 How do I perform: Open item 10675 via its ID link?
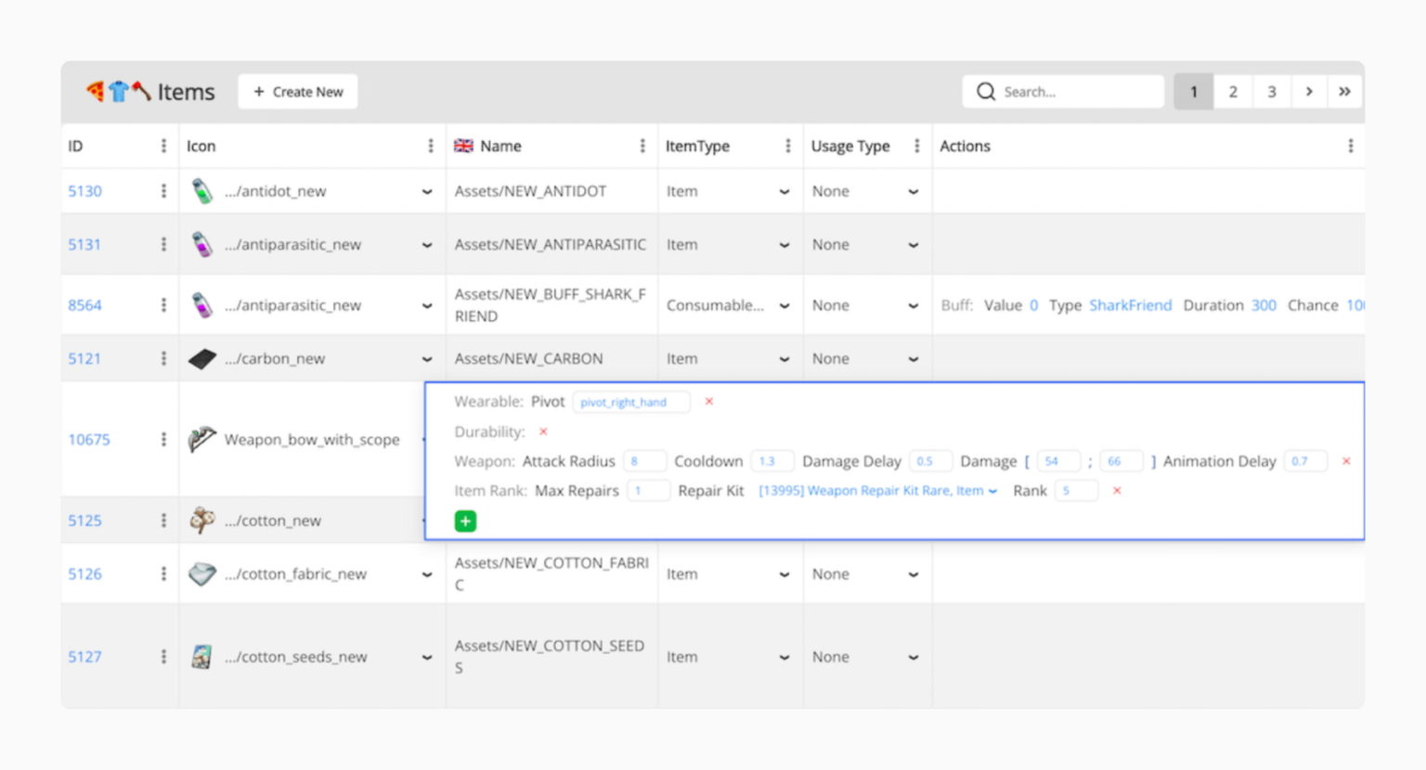[88, 440]
